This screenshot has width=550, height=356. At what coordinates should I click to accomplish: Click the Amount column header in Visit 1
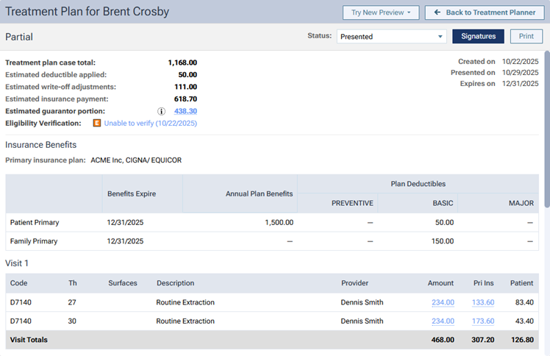pyautogui.click(x=440, y=283)
